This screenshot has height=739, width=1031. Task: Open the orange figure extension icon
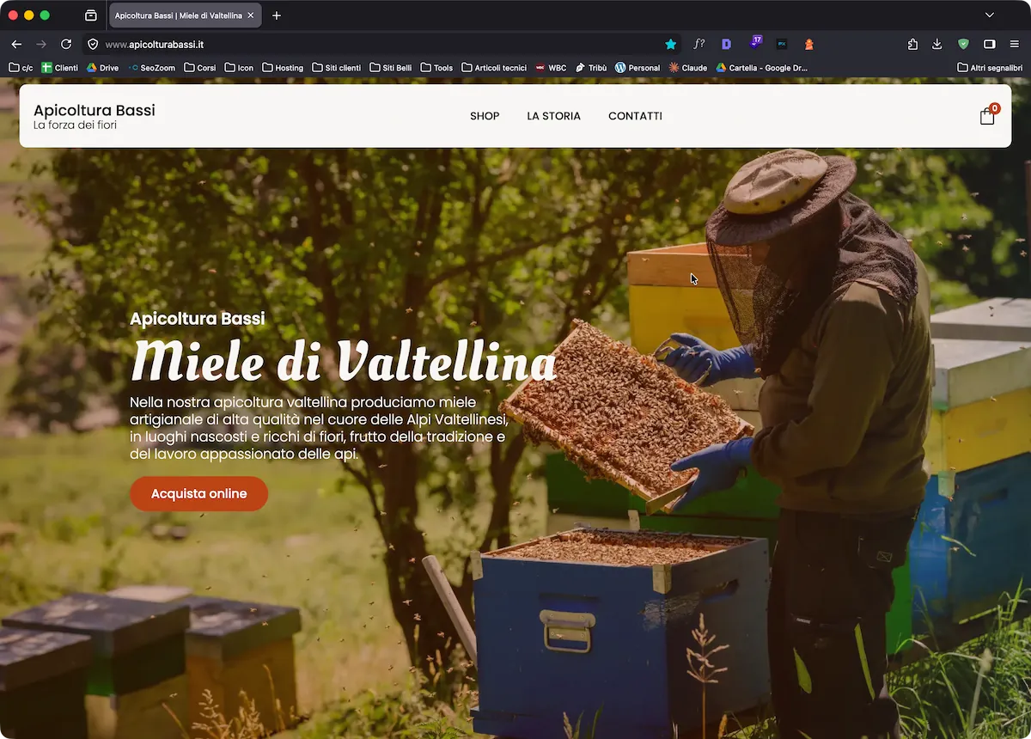(808, 44)
